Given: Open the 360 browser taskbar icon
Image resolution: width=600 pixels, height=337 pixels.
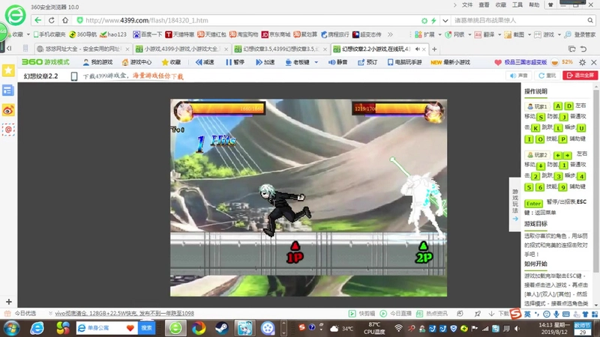Looking at the screenshot, I should pyautogui.click(x=175, y=328).
